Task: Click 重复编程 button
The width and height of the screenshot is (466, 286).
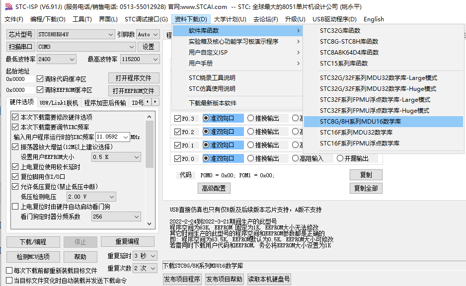Action: [127, 241]
